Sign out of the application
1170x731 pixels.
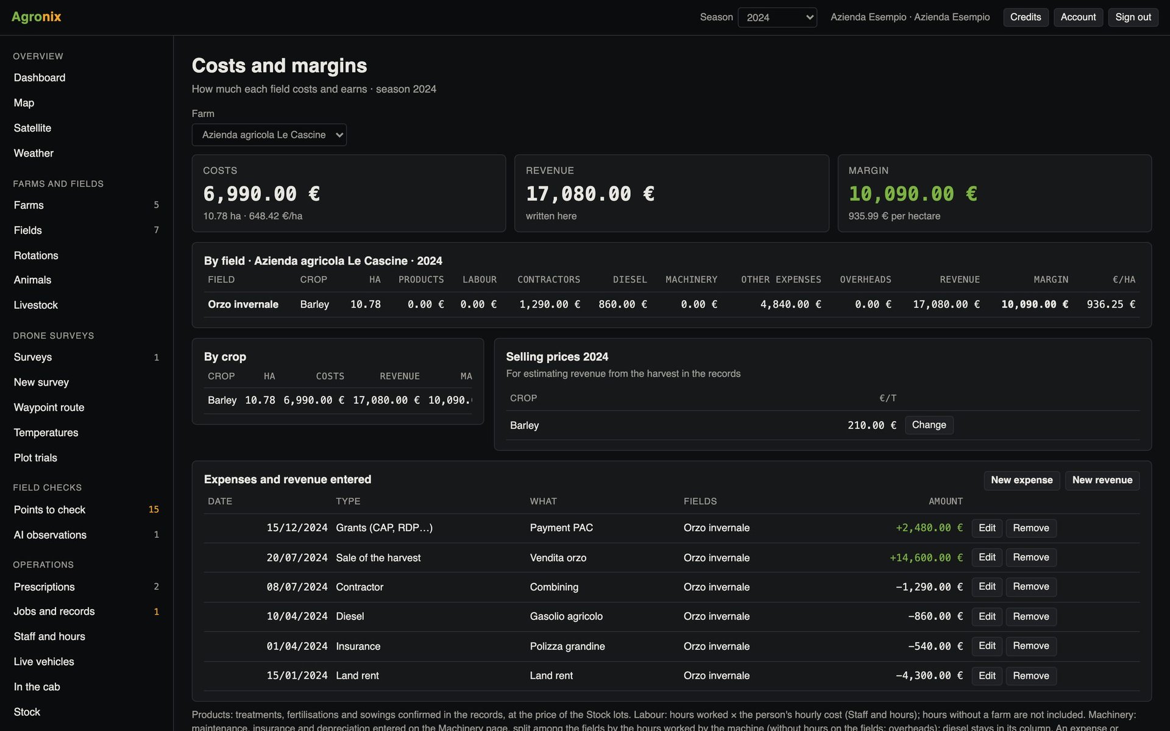(1133, 17)
